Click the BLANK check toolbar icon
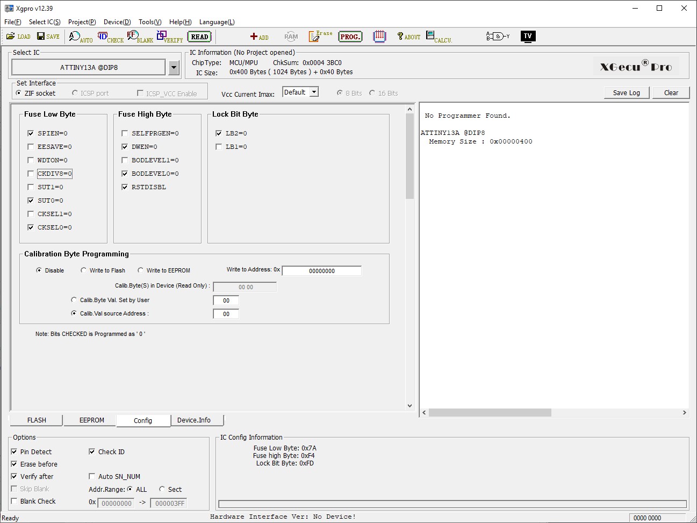Screen dimensions: 697x523 140,37
